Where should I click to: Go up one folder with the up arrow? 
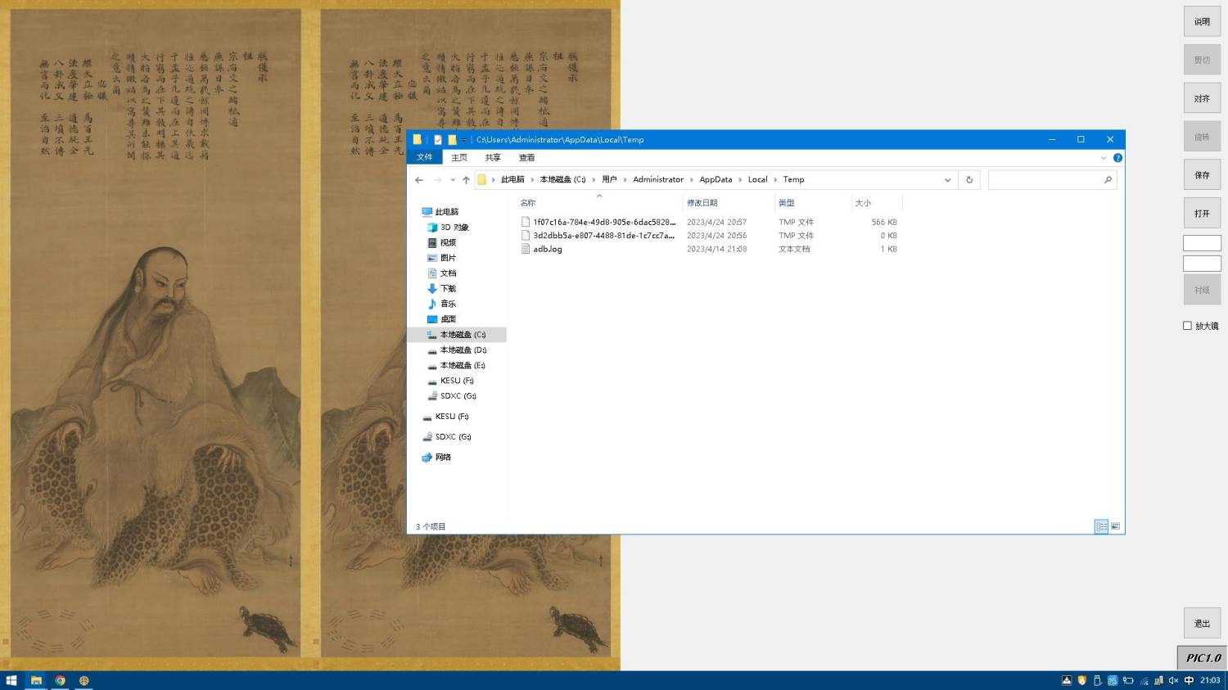pyautogui.click(x=466, y=180)
